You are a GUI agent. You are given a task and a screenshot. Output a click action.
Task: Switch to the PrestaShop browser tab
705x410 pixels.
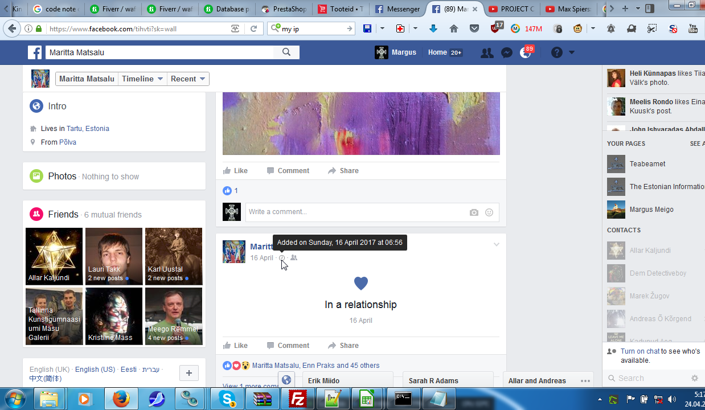pos(284,9)
